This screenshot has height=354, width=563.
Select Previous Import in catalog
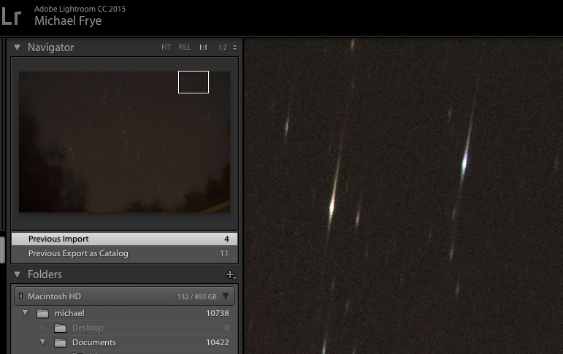click(x=58, y=239)
